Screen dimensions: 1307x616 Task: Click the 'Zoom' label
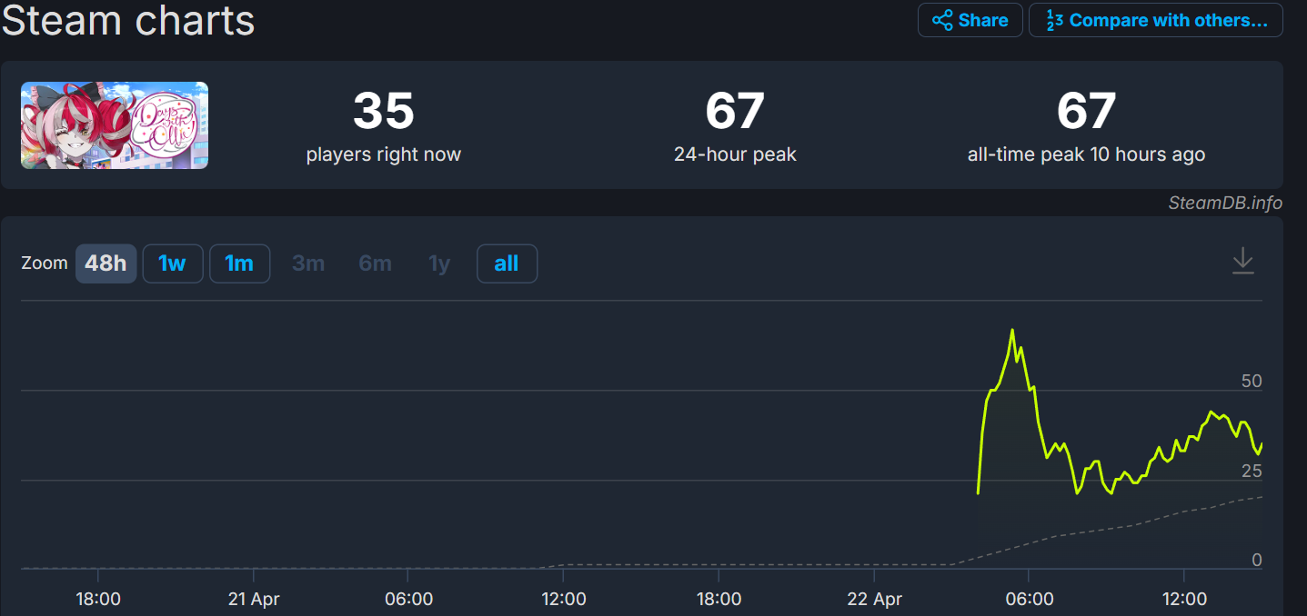pos(45,263)
